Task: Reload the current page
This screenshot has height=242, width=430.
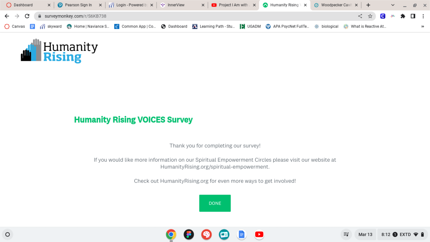Action: click(x=27, y=16)
